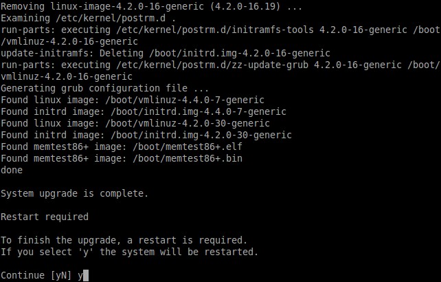Viewport: 441px width, 282px height.
Task: Click the "If you select 'y'" line
Action: click(129, 252)
